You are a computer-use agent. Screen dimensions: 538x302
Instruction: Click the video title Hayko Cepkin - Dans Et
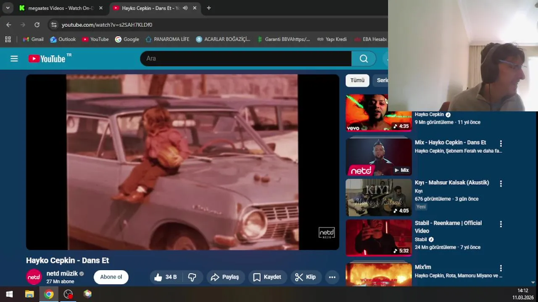68,260
